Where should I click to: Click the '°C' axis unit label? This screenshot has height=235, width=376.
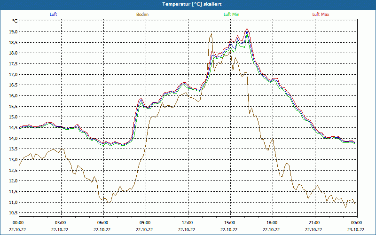click(15, 21)
